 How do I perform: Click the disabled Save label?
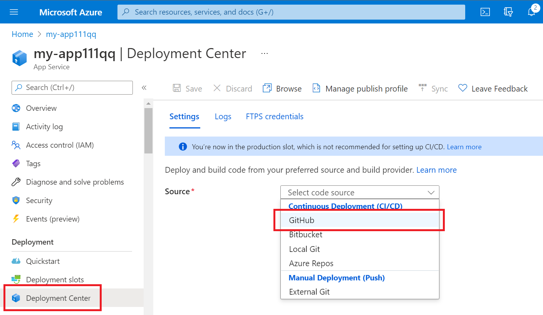click(x=194, y=89)
